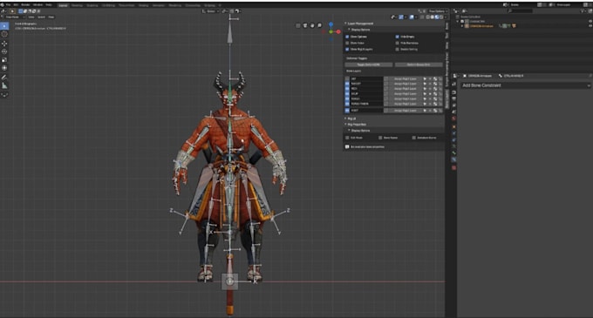This screenshot has height=318, width=593.
Task: Switch to rendered viewport shading
Action: (441, 17)
